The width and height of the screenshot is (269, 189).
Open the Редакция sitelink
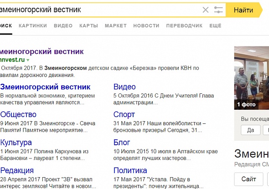(x=17, y=170)
